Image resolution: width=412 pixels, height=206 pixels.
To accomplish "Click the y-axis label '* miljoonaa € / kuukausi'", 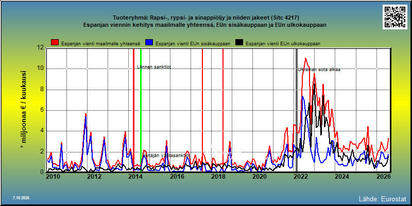I will (x=24, y=110).
